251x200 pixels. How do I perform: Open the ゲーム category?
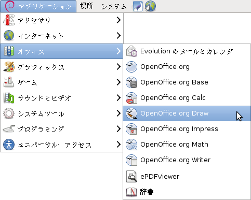point(62,82)
